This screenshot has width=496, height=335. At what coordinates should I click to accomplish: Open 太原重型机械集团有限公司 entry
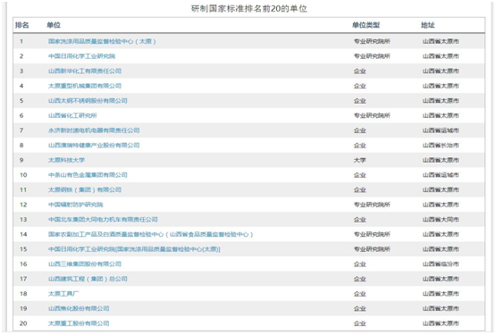point(85,86)
